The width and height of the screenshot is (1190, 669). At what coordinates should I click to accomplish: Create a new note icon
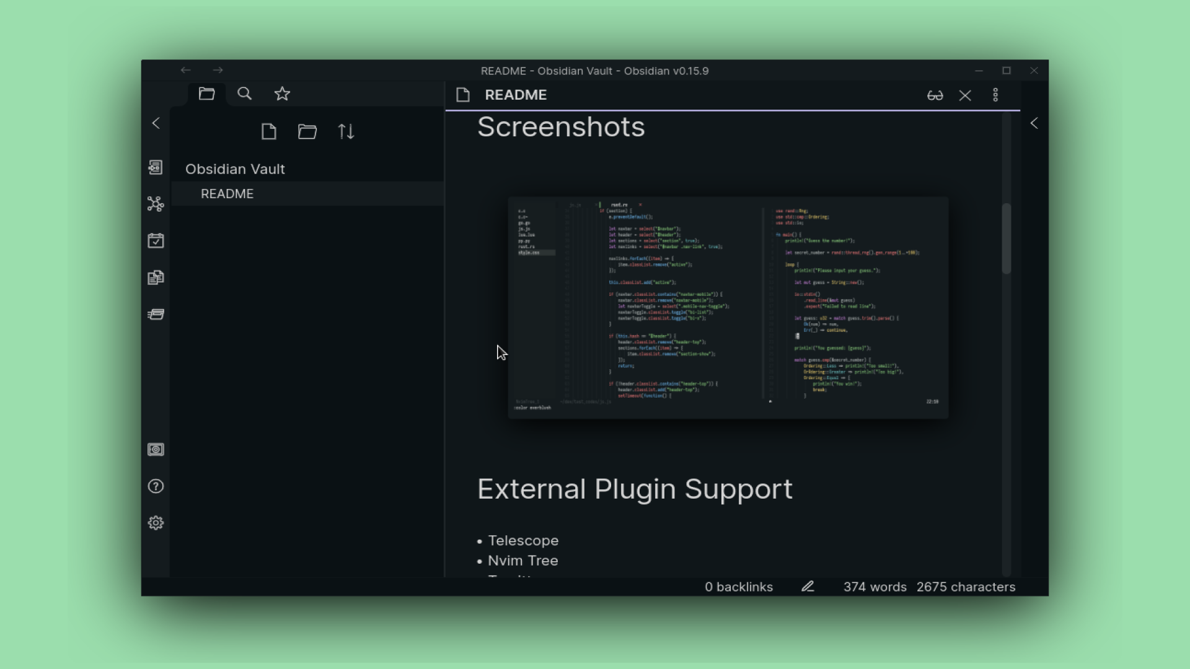click(x=268, y=131)
